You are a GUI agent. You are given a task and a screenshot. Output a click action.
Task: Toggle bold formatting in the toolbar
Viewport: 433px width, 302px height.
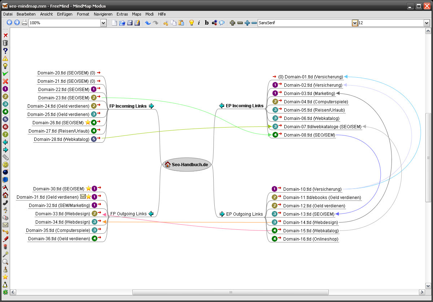207,23
